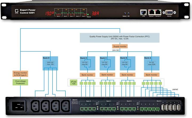Click Bank A terminal 5 green connector
This screenshot has height=118, width=192.
coord(142,109)
